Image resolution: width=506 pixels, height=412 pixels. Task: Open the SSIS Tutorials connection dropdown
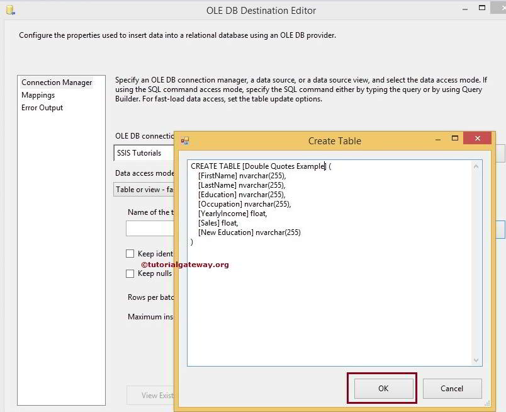(x=145, y=152)
